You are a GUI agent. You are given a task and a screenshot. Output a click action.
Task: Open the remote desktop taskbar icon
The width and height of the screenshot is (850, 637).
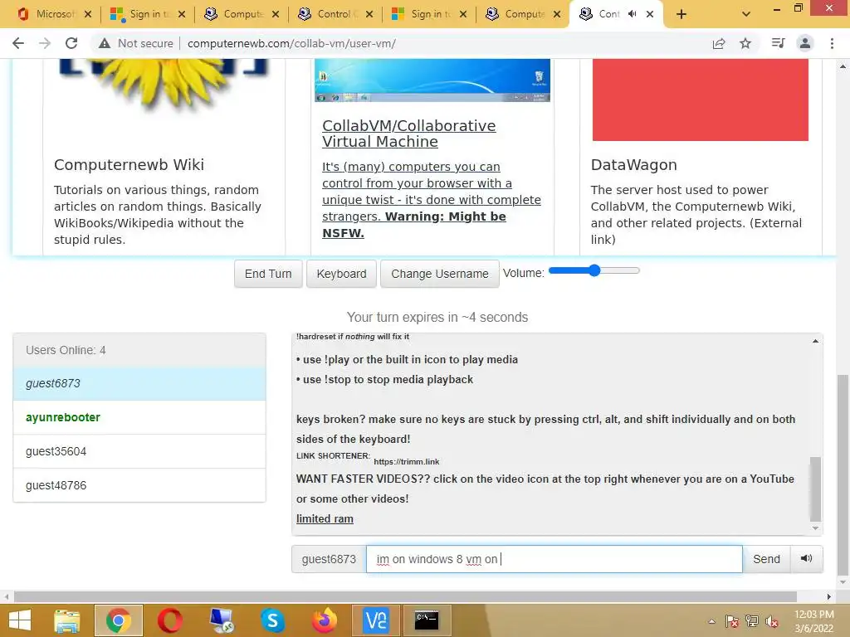222,620
